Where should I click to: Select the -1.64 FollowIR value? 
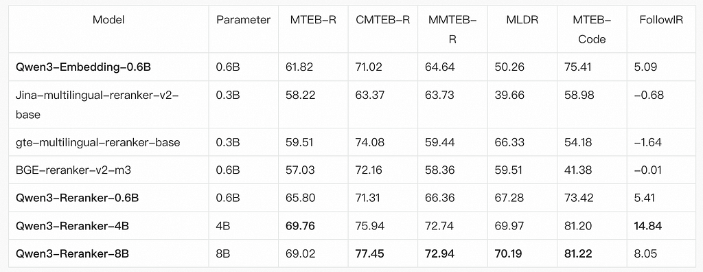click(x=648, y=143)
